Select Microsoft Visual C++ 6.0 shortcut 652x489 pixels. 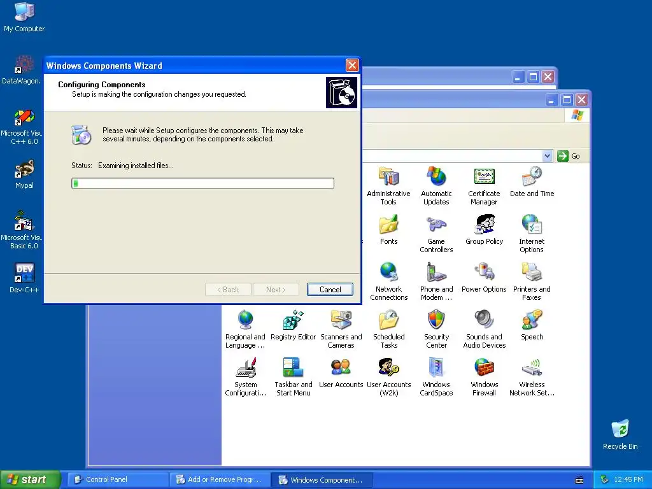tap(22, 127)
